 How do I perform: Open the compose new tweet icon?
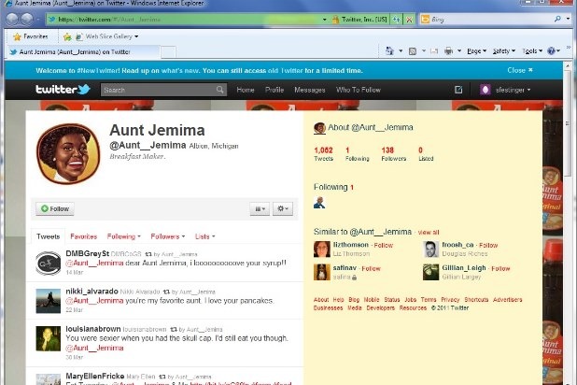coord(458,90)
